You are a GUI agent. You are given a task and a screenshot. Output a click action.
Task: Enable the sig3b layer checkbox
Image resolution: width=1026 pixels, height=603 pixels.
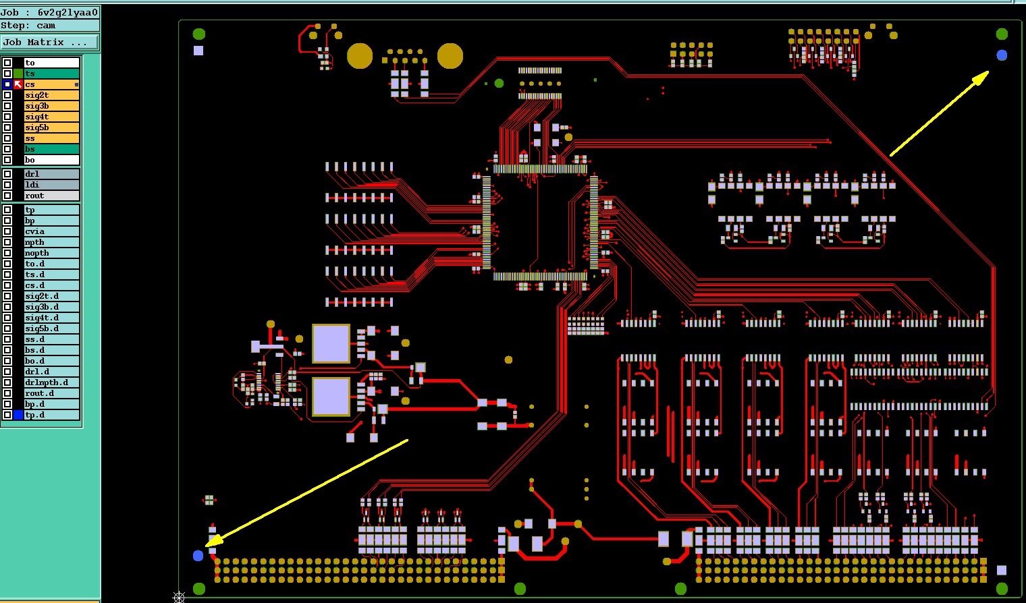click(7, 106)
